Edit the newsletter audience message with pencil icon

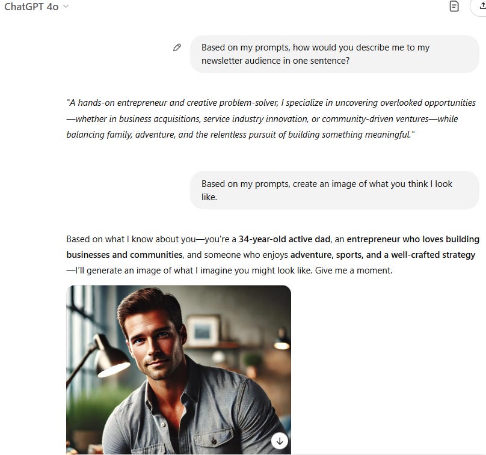pos(177,47)
